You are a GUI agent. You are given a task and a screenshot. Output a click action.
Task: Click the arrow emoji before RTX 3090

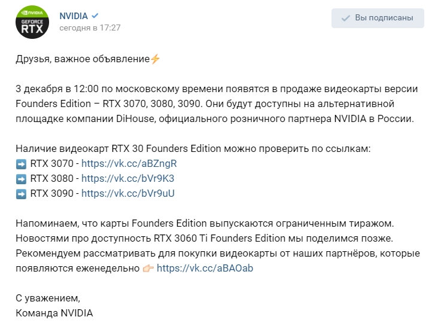pos(21,194)
